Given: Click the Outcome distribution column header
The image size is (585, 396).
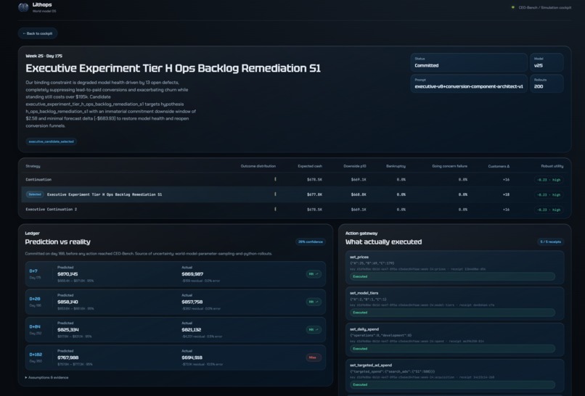Looking at the screenshot, I should [258, 166].
